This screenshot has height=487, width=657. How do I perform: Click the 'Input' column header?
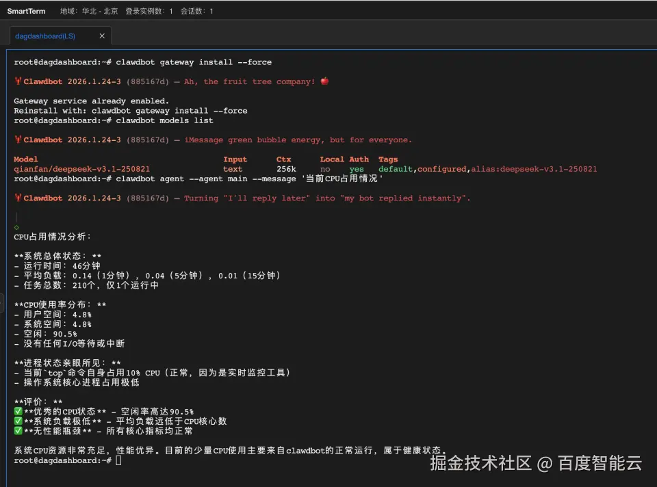(x=235, y=159)
